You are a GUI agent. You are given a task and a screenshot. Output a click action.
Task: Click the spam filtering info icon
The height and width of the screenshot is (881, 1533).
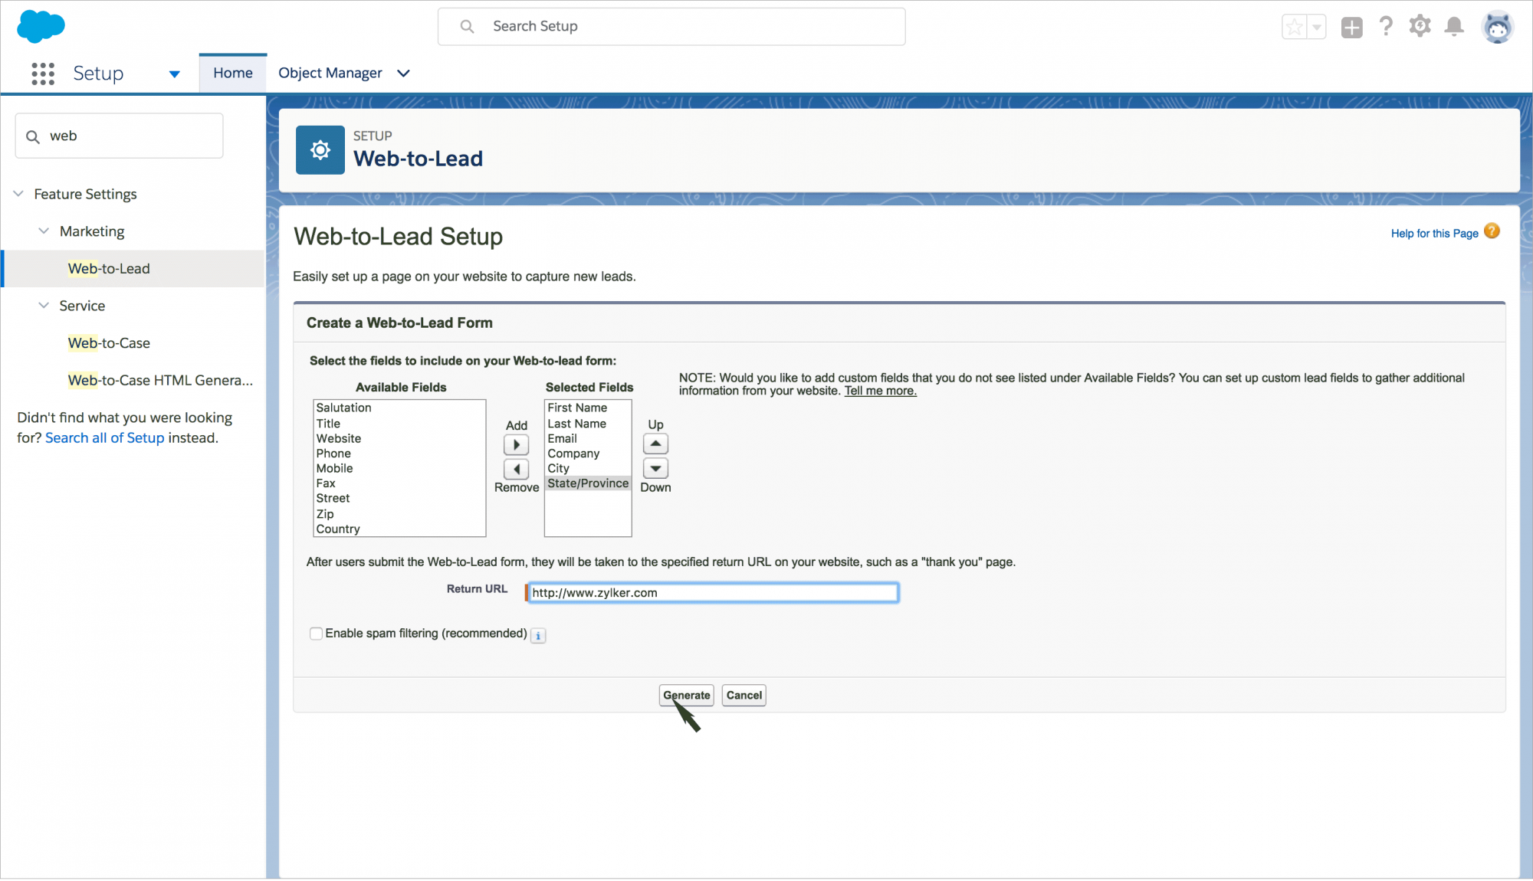pyautogui.click(x=538, y=636)
